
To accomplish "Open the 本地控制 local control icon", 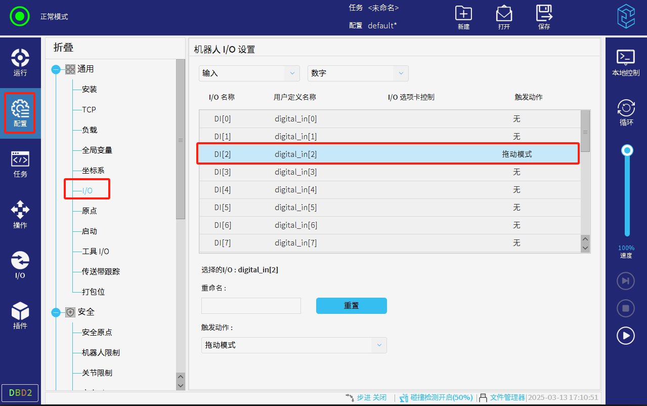I will tap(626, 62).
